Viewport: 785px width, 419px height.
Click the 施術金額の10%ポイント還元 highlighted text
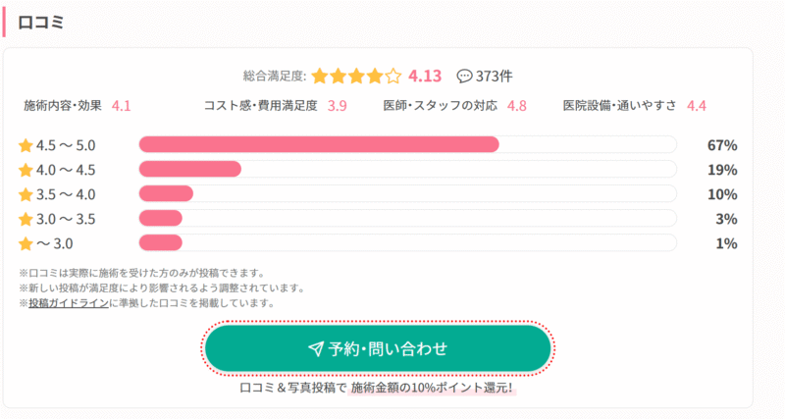tap(432, 388)
